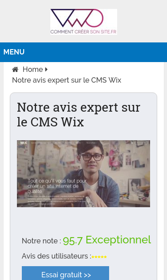The width and height of the screenshot is (167, 280).
Task: Click the Avis des utilisateurs label
Action: point(57,256)
